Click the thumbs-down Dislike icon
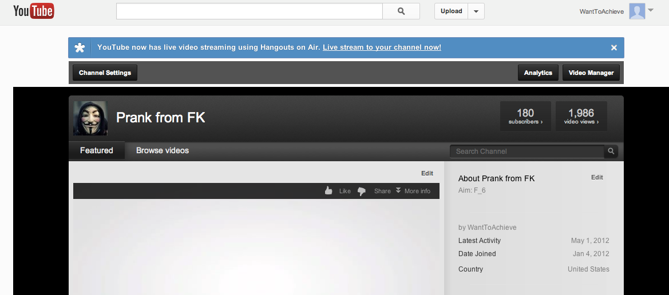The height and width of the screenshot is (295, 669). (361, 192)
